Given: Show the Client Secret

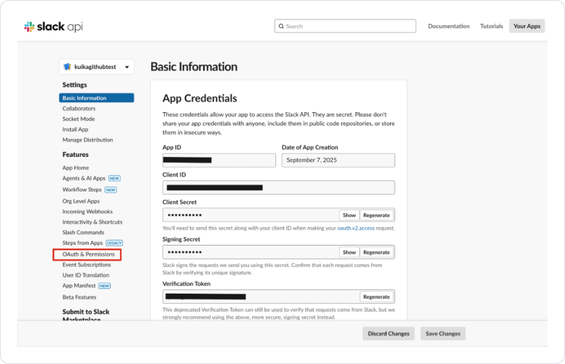Looking at the screenshot, I should coord(349,215).
